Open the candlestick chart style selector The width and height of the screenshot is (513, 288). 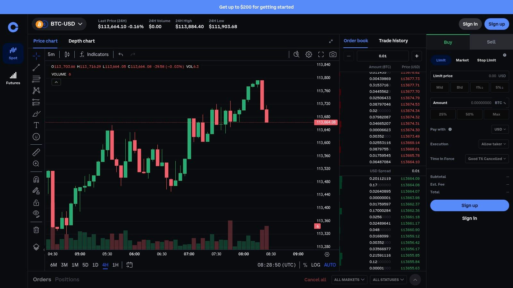coord(67,54)
